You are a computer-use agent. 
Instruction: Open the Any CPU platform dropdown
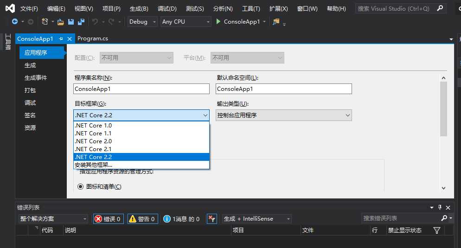click(x=186, y=22)
